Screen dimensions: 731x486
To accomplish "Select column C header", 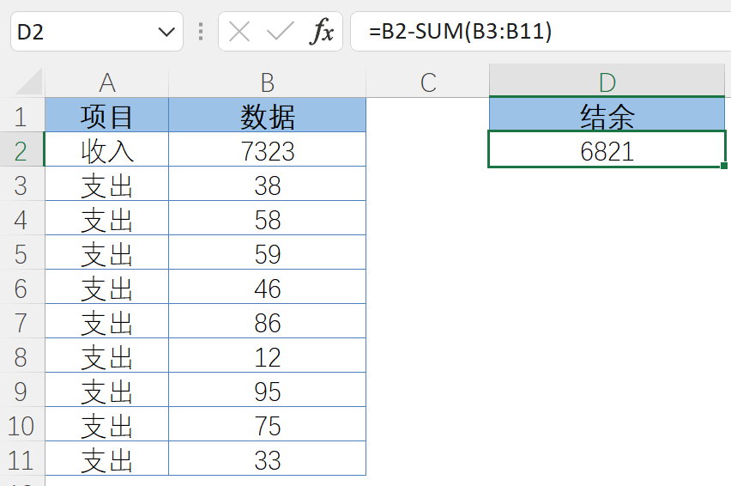I will tap(427, 82).
